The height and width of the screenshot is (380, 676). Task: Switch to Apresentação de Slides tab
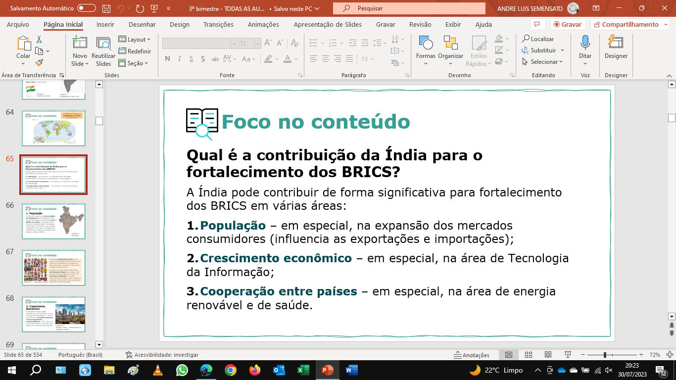[328, 25]
